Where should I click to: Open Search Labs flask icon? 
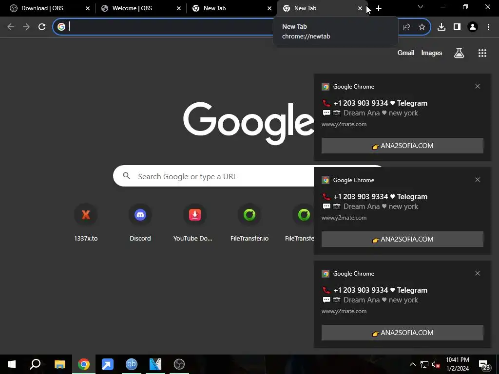(459, 53)
